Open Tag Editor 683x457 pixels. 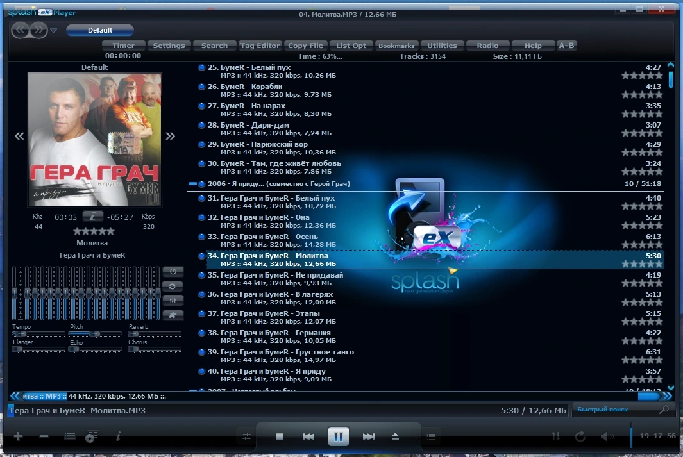(260, 46)
